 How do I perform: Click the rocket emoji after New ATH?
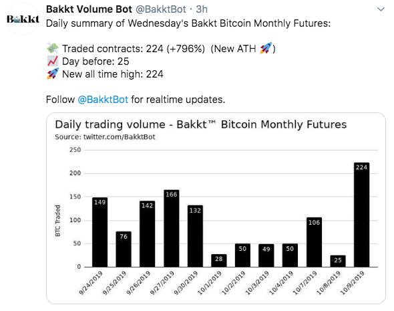point(266,48)
